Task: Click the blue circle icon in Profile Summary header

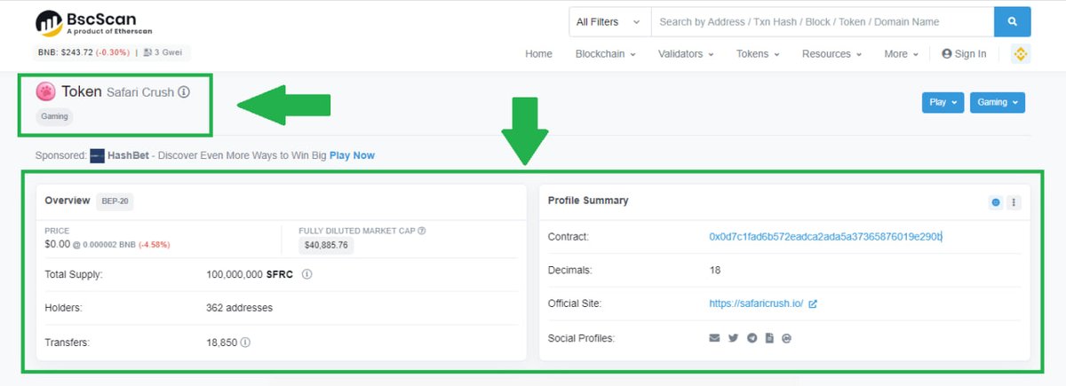Action: (x=996, y=202)
